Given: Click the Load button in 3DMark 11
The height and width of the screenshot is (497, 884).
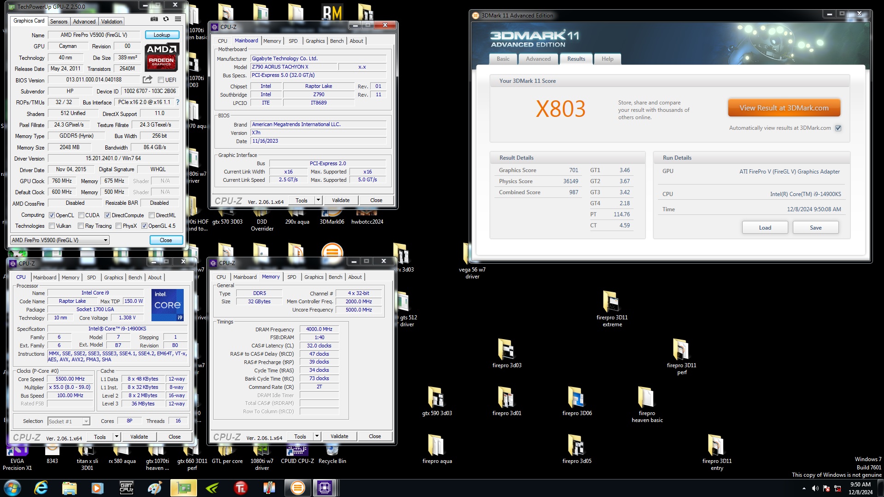Looking at the screenshot, I should (765, 228).
